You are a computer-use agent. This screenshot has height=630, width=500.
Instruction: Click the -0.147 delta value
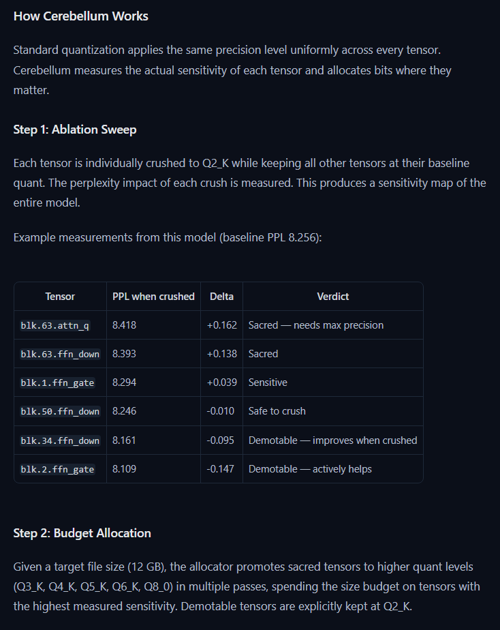pos(220,469)
